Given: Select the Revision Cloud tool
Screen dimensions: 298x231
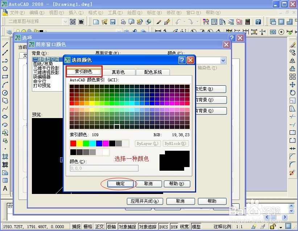Looking at the screenshot, I should [5, 101].
